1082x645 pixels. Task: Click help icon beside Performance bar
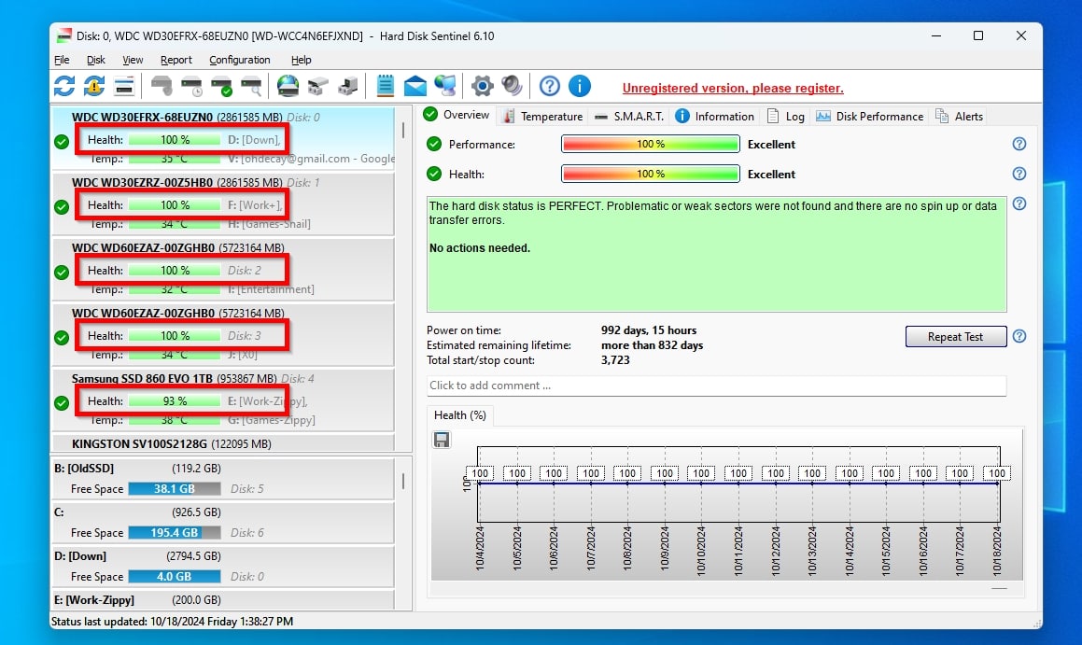point(1019,144)
